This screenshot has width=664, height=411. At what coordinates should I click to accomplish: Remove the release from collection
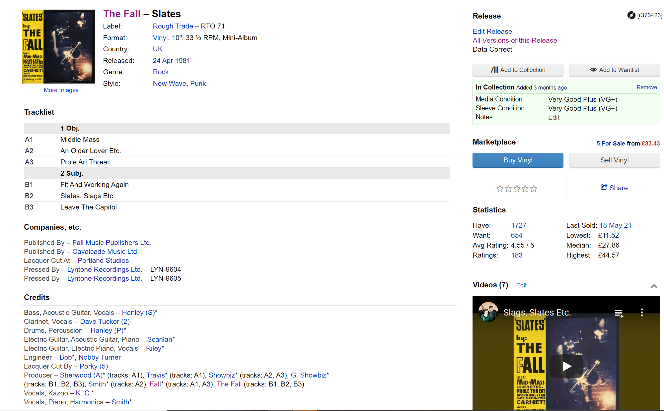646,87
